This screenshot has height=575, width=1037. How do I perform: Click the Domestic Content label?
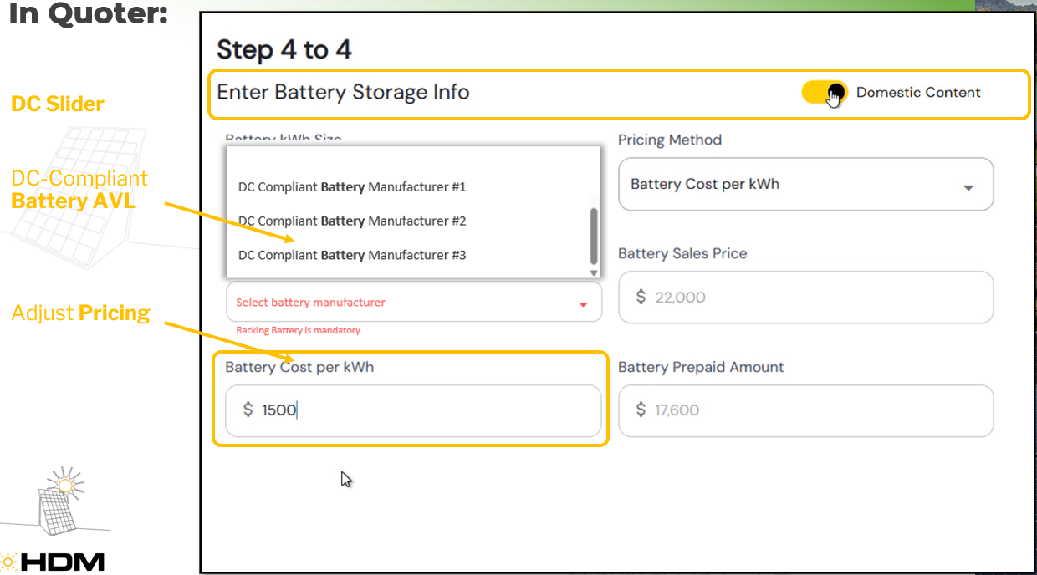[x=918, y=93]
